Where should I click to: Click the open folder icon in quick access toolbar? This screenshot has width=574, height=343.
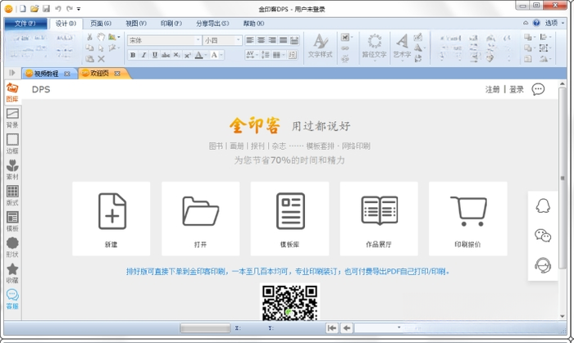pos(34,8)
